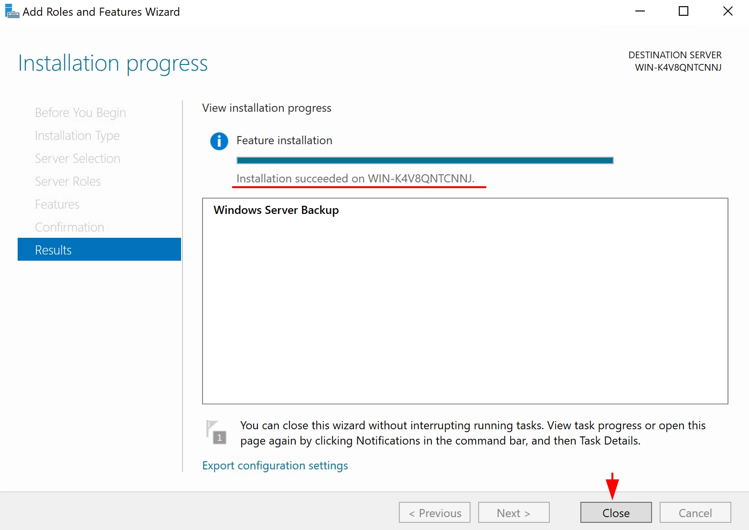The width and height of the screenshot is (749, 530).
Task: Click the Close button
Action: click(x=616, y=513)
